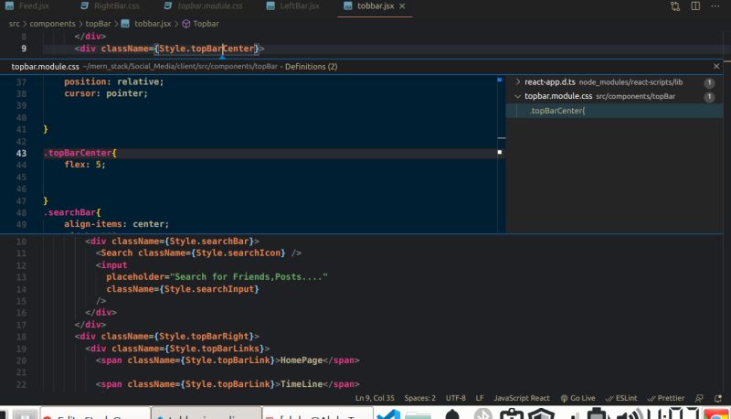The height and width of the screenshot is (419, 731).
Task: Switch to the LeftBar.jsx tab
Action: pyautogui.click(x=293, y=6)
